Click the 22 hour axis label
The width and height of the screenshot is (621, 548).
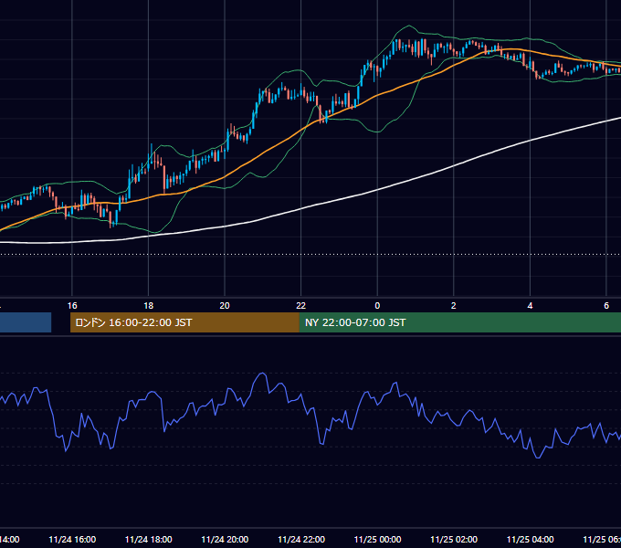(x=301, y=306)
